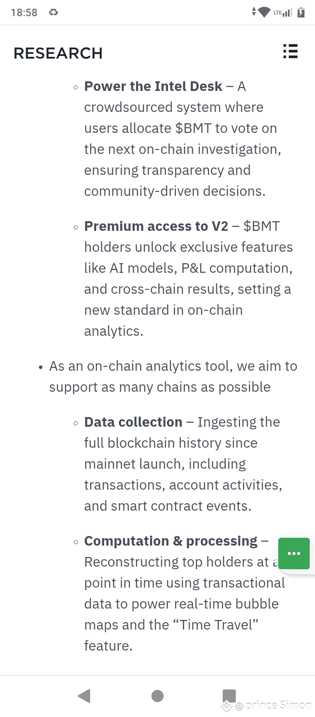315x717 pixels.
Task: Click the "community-driven decisions" text line
Action: (175, 191)
